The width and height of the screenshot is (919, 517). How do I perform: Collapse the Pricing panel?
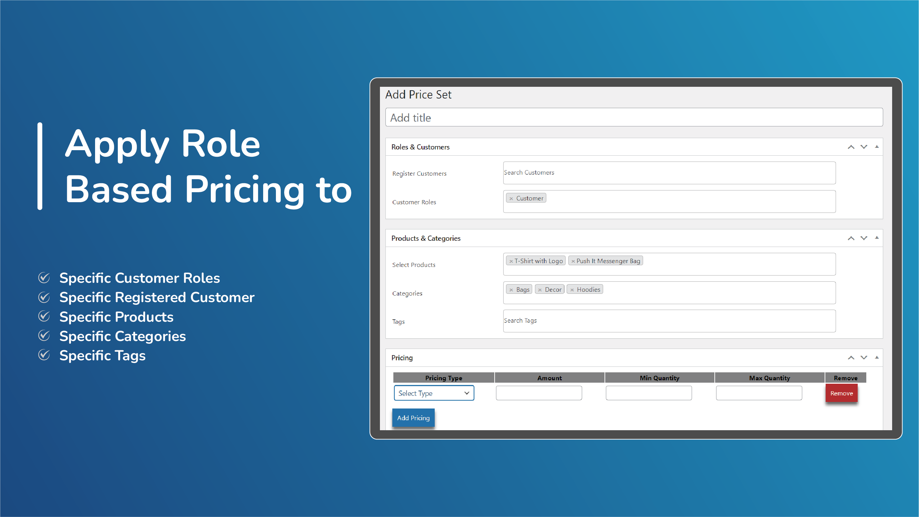(877, 357)
